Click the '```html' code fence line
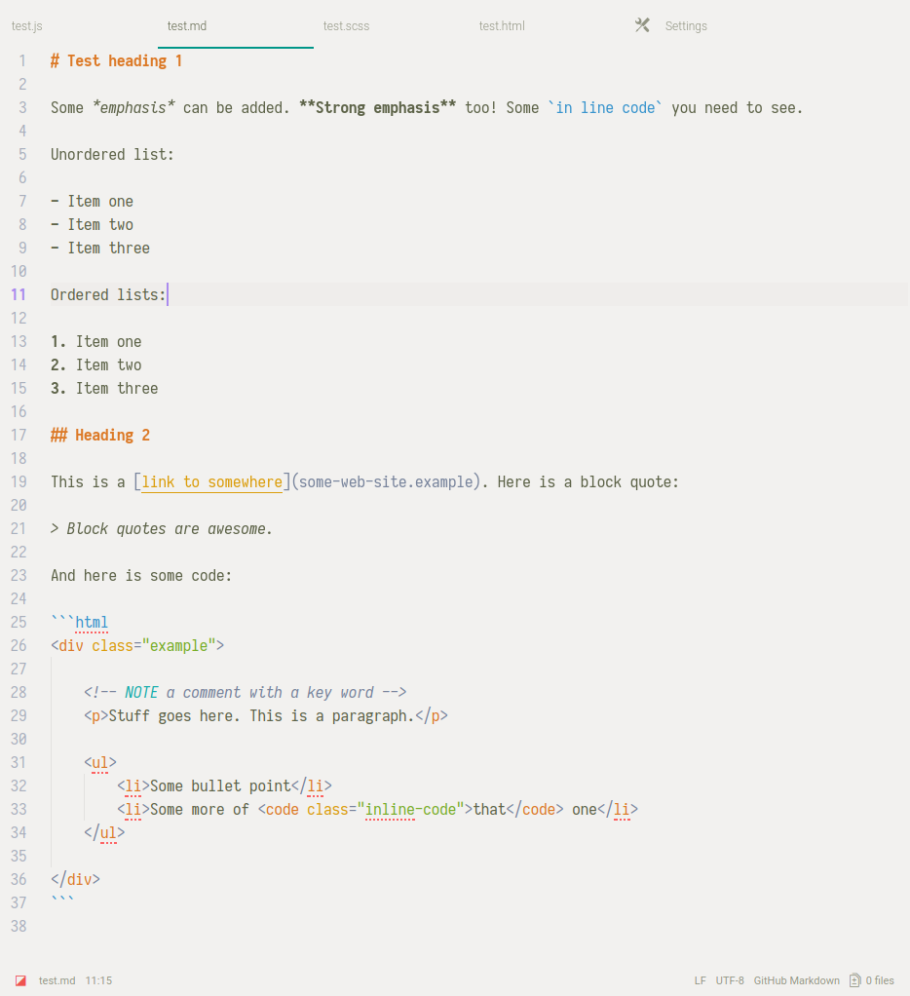910x996 pixels. 79,623
